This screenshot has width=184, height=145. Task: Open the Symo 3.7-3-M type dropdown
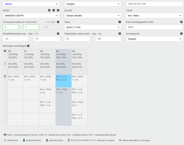tap(93, 27)
